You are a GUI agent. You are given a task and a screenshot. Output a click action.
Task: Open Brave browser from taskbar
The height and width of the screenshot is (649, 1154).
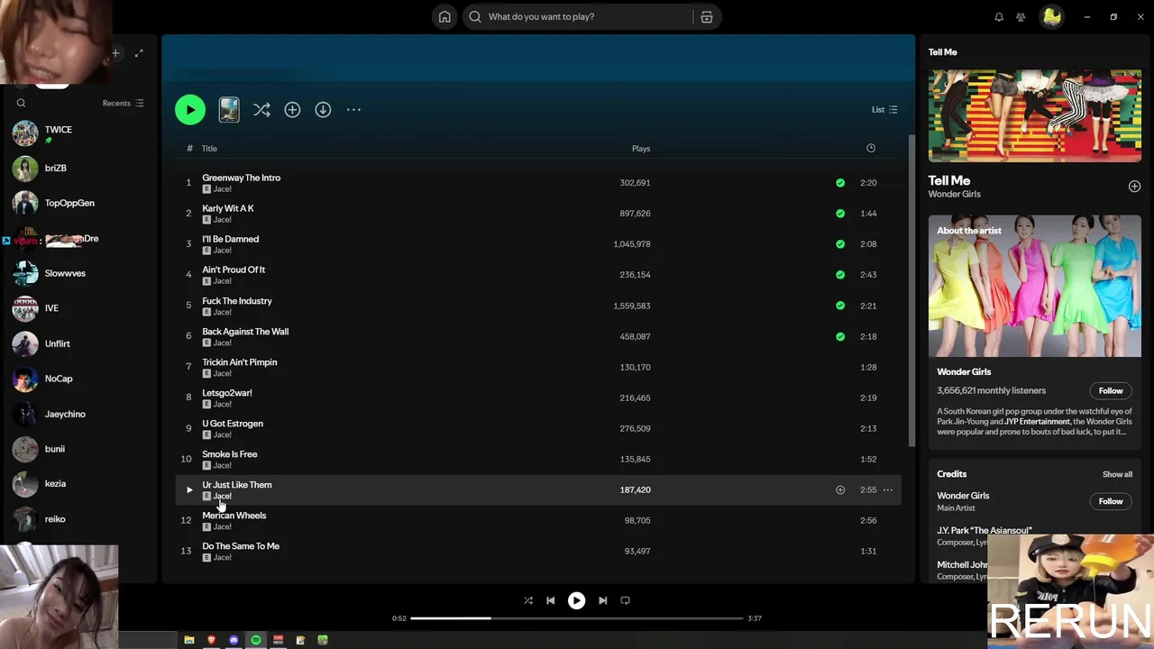[x=212, y=640]
